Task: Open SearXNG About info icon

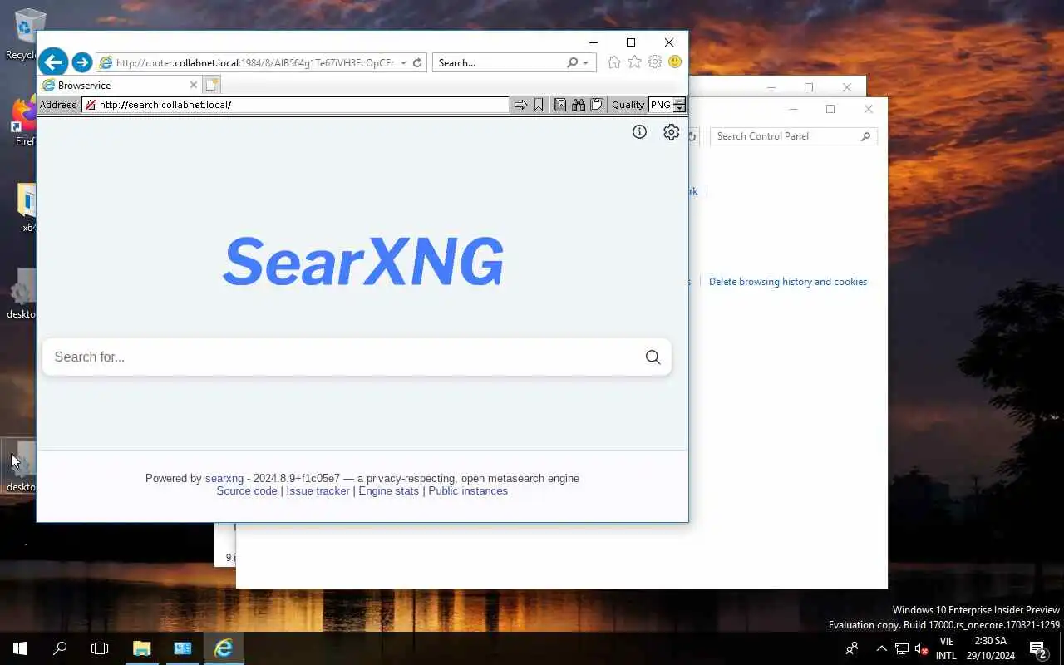Action: 639,132
